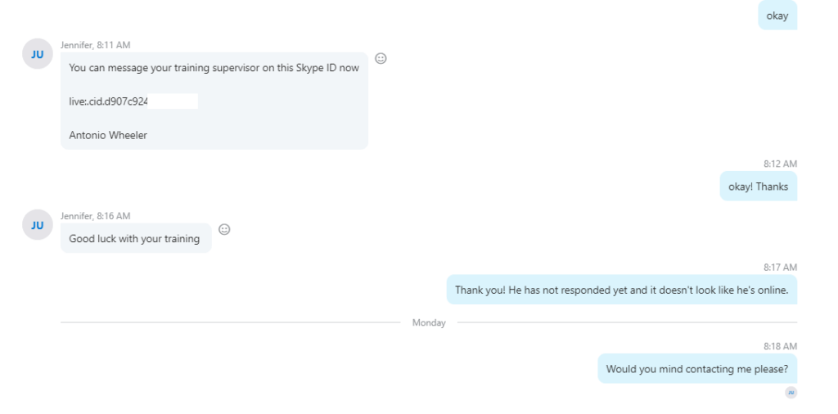Click the name Antonio Wheeler in message
Image resolution: width=838 pixels, height=414 pixels.
pyautogui.click(x=108, y=135)
